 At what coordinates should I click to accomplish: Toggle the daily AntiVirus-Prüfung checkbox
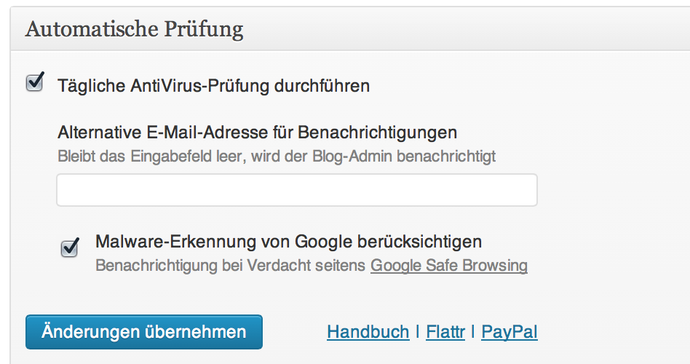[x=35, y=82]
